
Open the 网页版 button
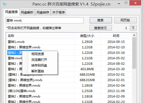pos(125,20)
